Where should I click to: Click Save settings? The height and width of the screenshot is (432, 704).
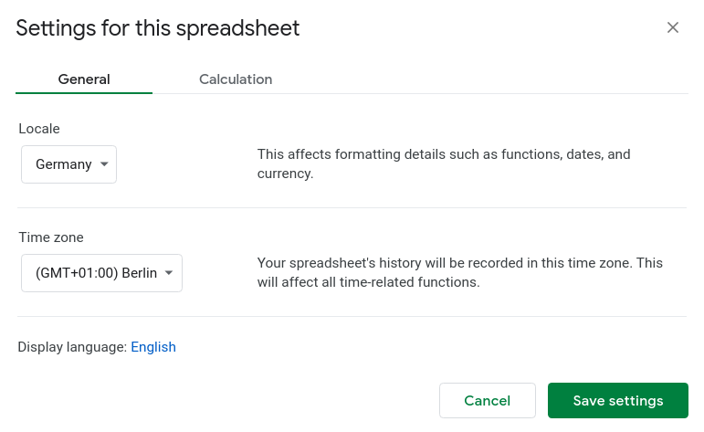coord(618,401)
